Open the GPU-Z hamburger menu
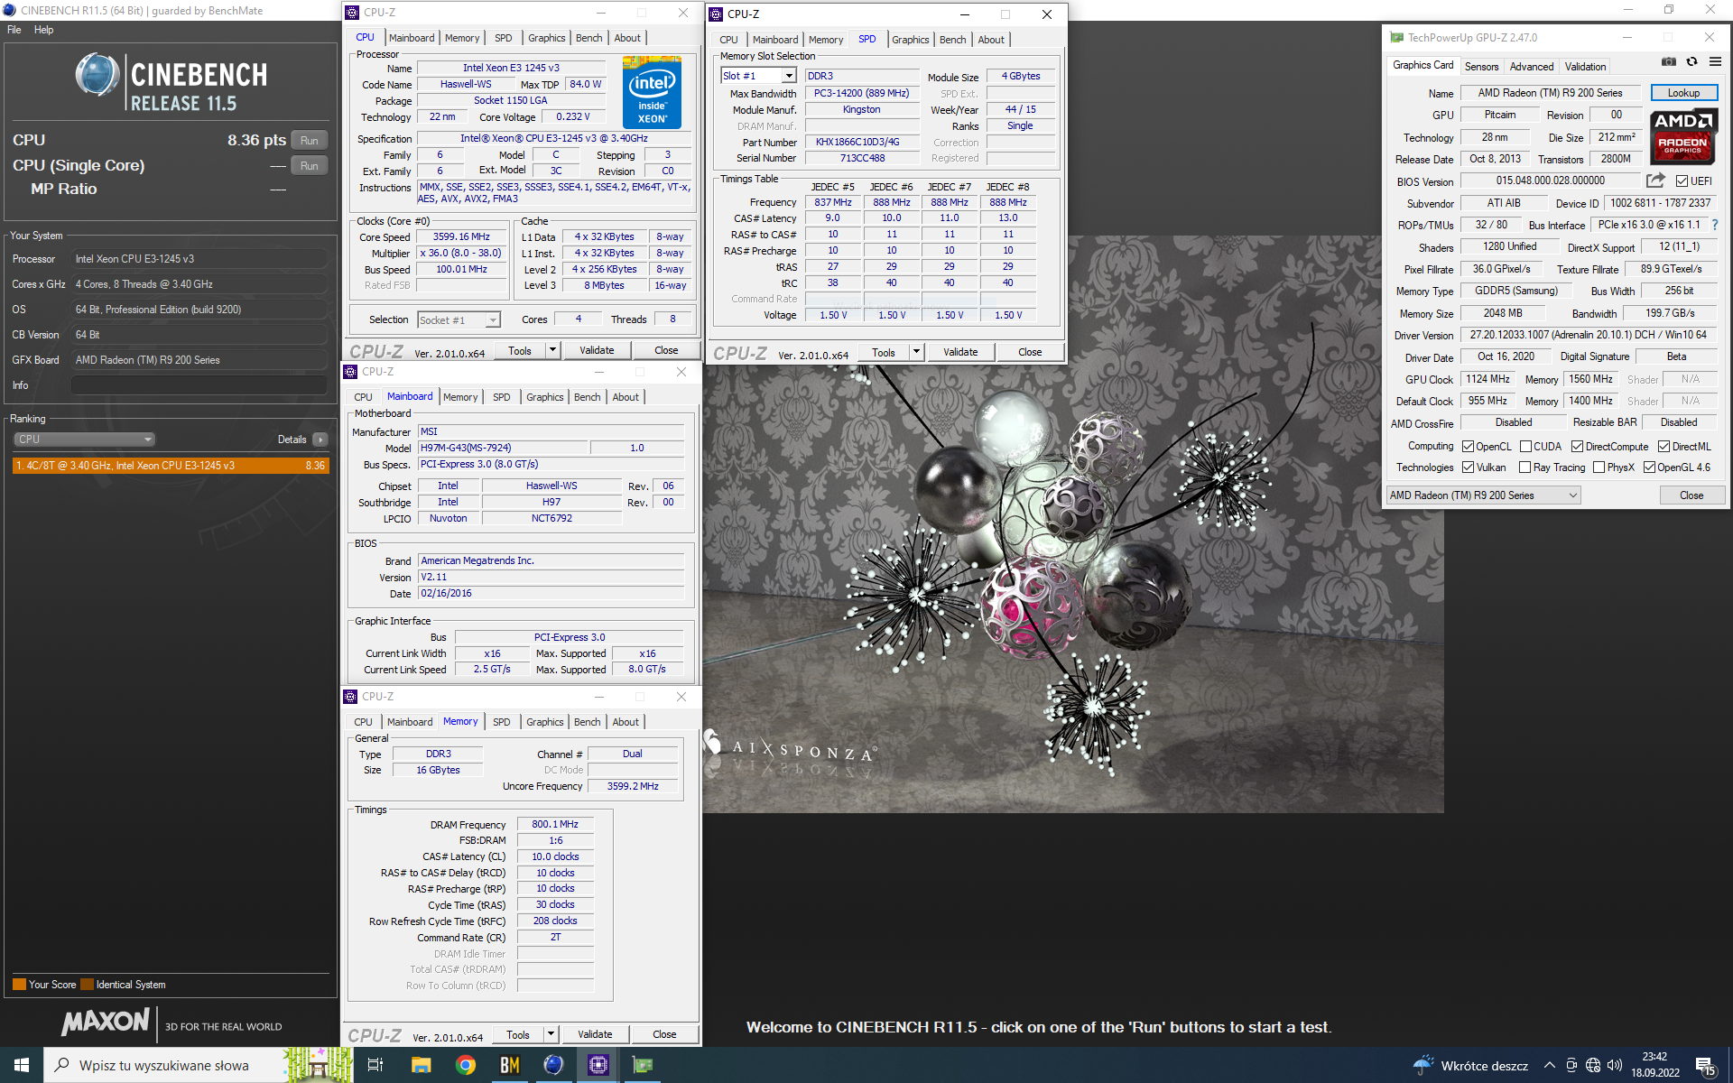The width and height of the screenshot is (1733, 1083). pyautogui.click(x=1715, y=62)
